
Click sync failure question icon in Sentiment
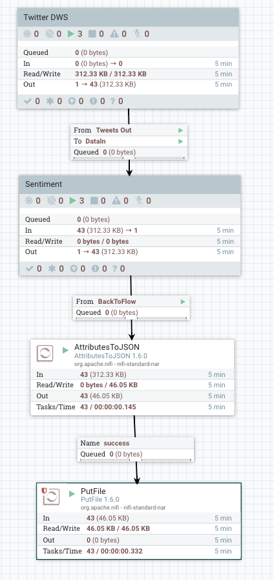(x=115, y=268)
